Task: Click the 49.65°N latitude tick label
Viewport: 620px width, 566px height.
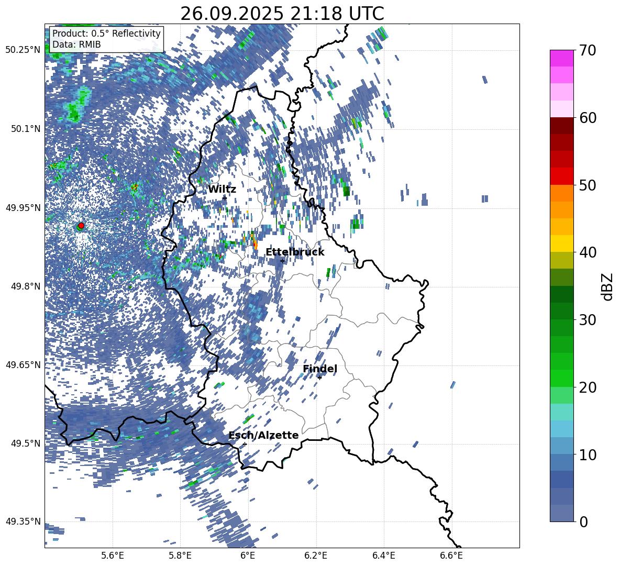Action: point(23,364)
